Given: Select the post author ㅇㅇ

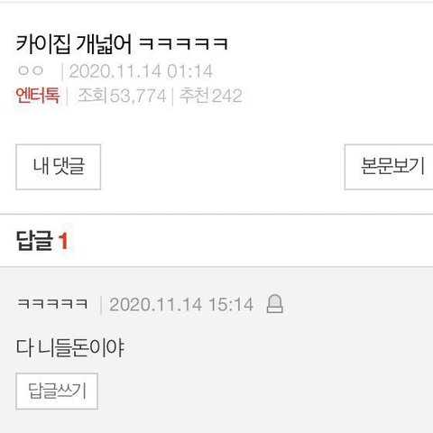Looking at the screenshot, I should [31, 71].
